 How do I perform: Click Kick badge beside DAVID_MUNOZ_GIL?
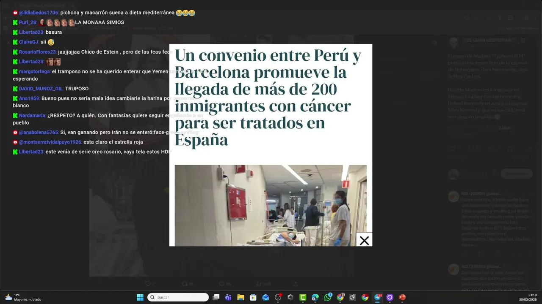(x=15, y=89)
